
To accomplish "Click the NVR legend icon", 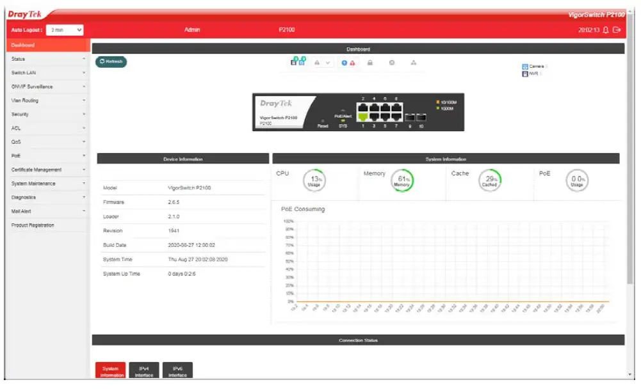I will coord(525,74).
